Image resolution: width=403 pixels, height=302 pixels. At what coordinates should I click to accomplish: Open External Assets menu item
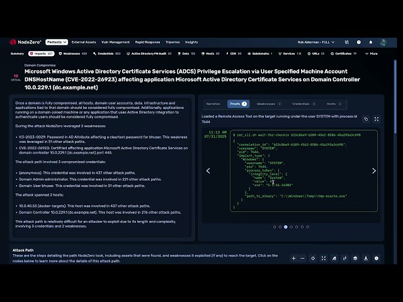tap(84, 42)
